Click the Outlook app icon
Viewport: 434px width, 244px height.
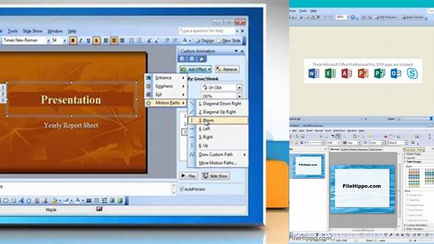tap(396, 73)
